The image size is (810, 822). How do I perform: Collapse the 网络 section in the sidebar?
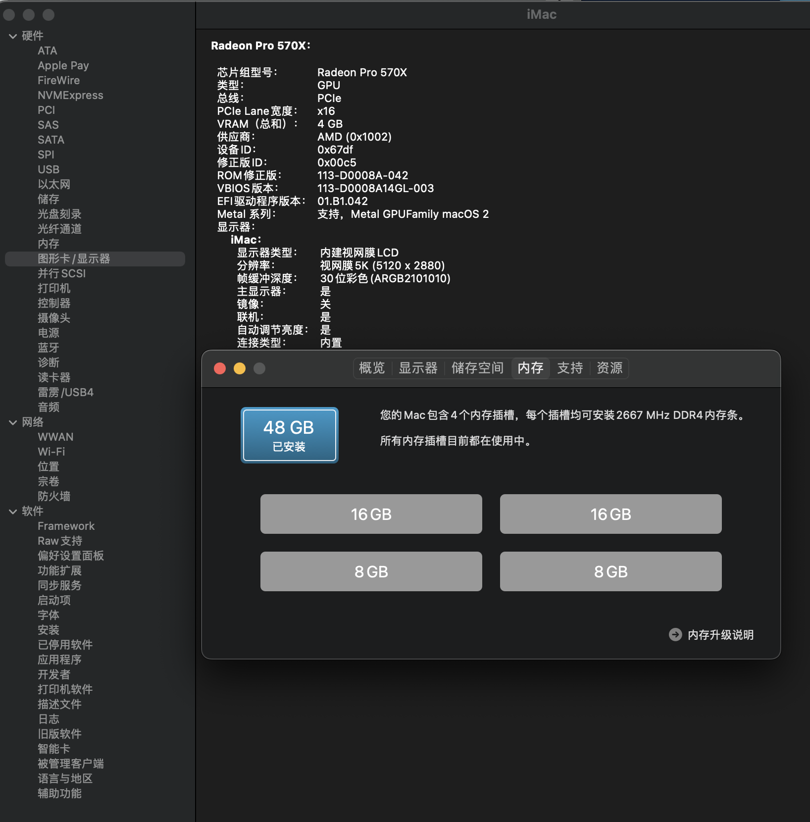[13, 422]
